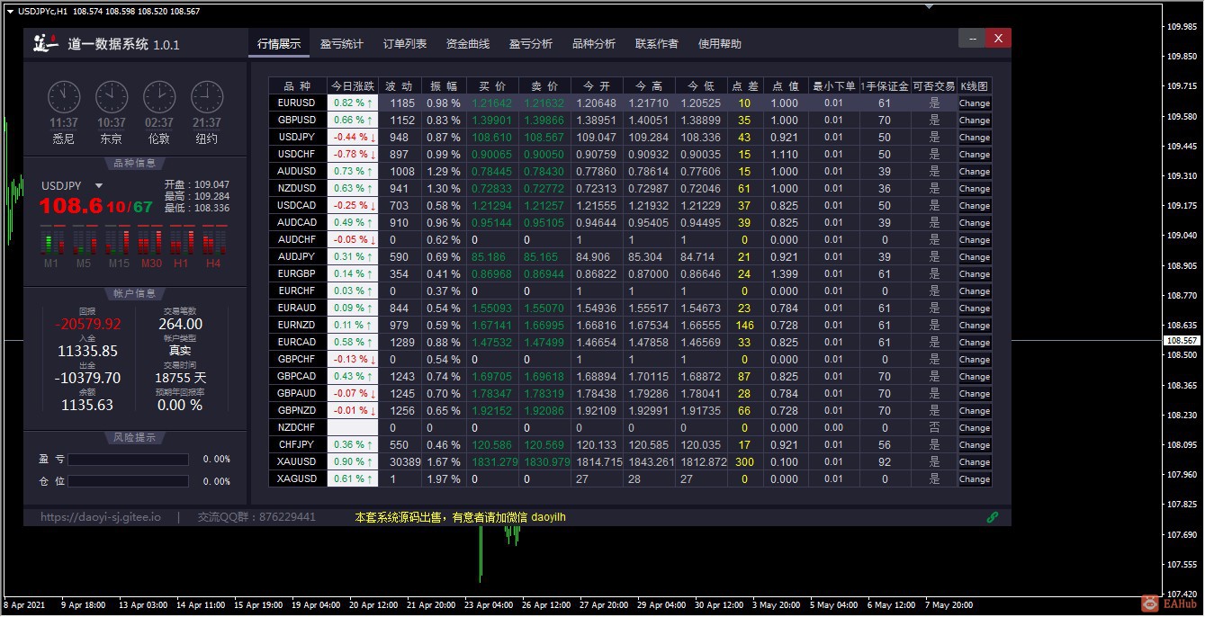Click the 盈亏 risk progress bar
Image resolution: width=1205 pixels, height=617 pixels.
coord(128,460)
